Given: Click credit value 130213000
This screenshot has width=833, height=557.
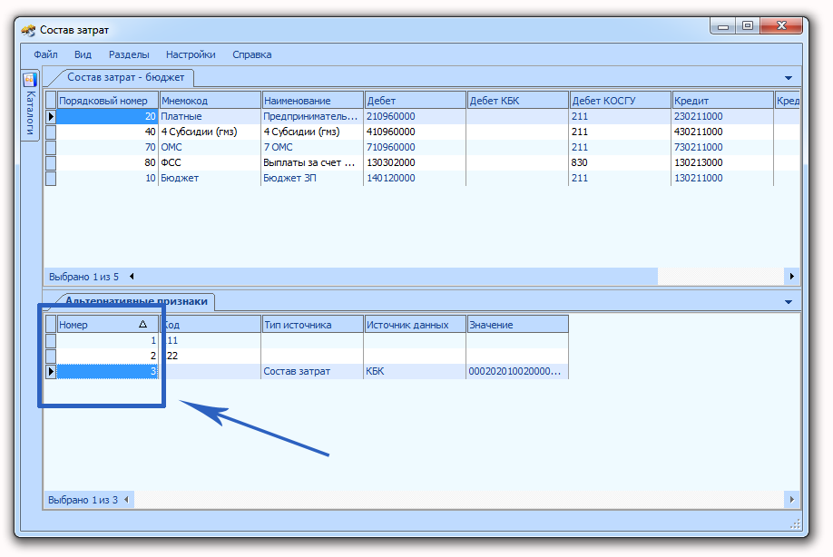Looking at the screenshot, I should tap(722, 162).
